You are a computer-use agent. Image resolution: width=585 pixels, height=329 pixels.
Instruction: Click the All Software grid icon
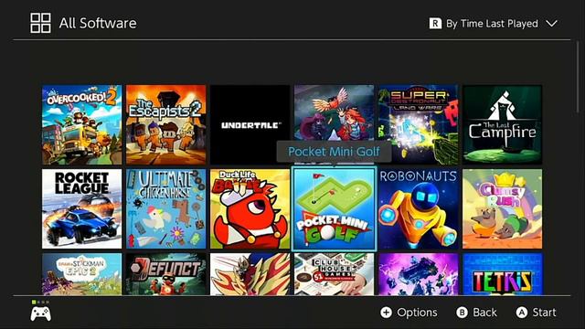coord(40,23)
